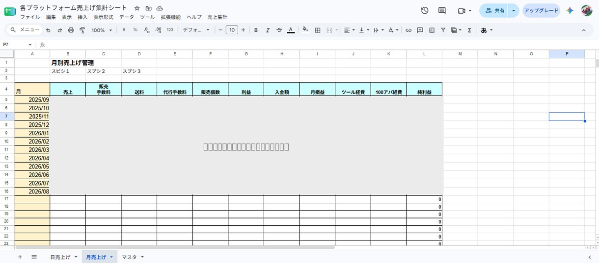The width and height of the screenshot is (599, 263).
Task: Insert chart icon
Action: click(432, 30)
